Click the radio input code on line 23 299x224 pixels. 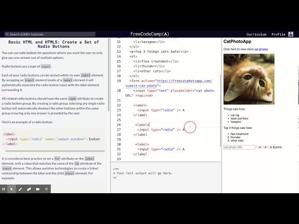pos(161,110)
